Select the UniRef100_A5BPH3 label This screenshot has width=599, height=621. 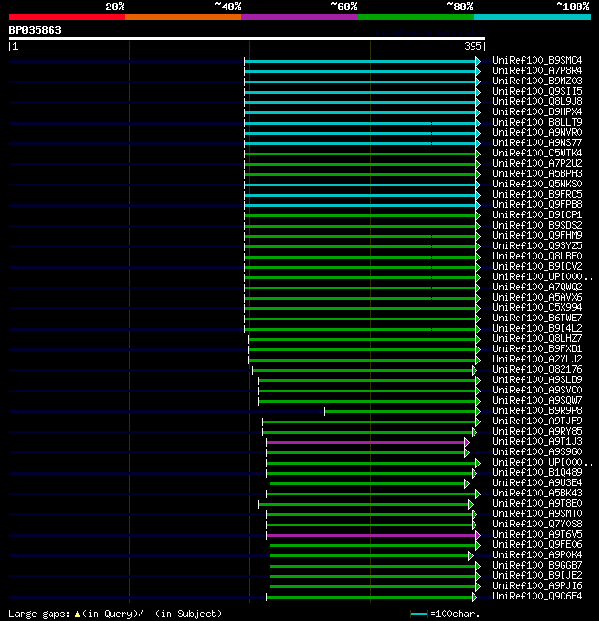pyautogui.click(x=537, y=173)
